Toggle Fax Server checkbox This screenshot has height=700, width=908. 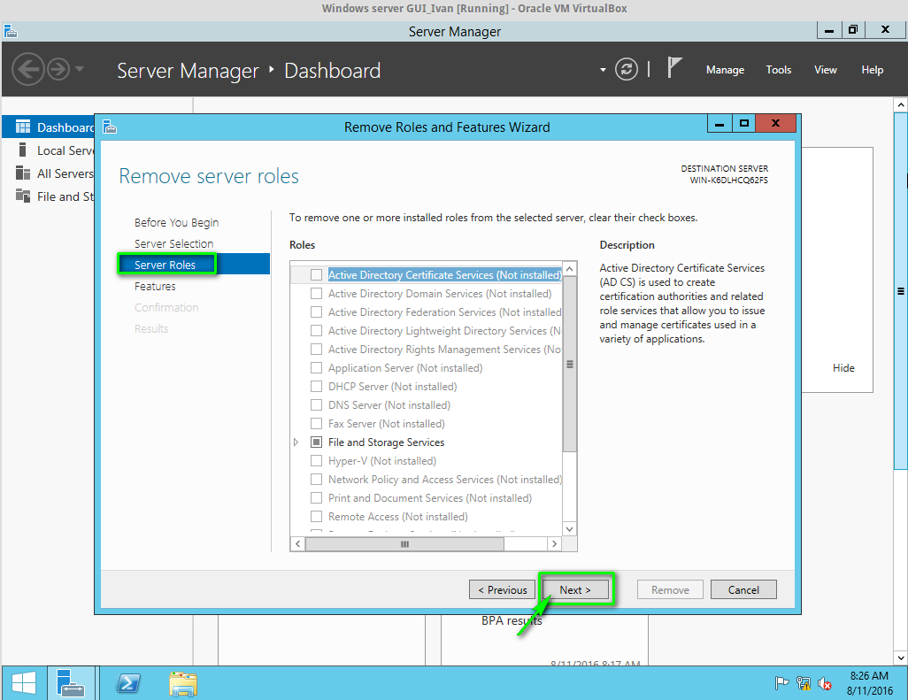tap(316, 423)
